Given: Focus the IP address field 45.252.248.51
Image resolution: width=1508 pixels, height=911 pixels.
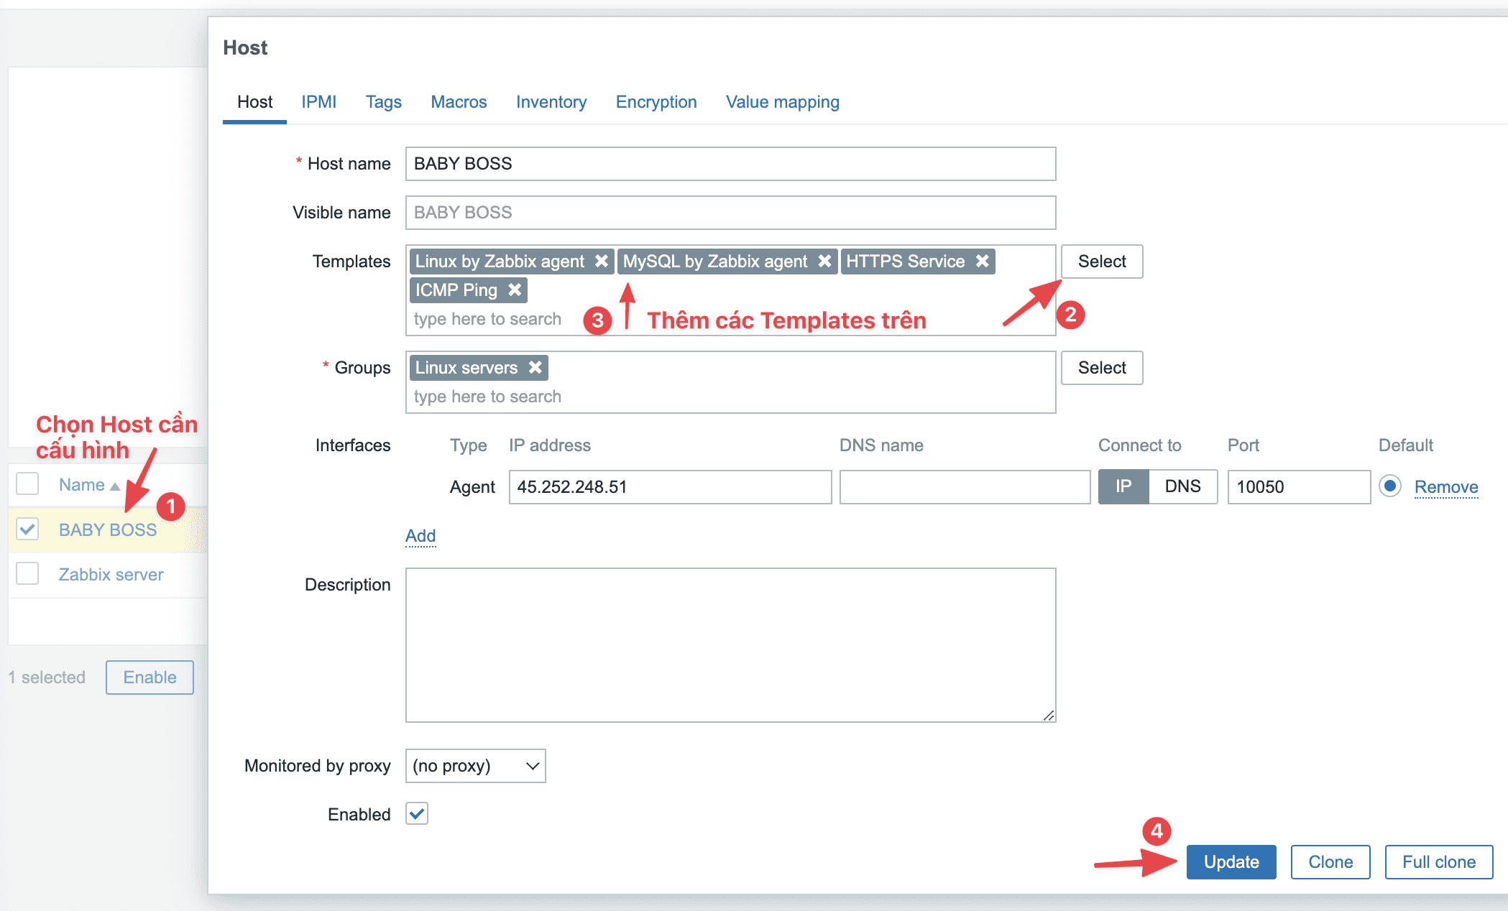Looking at the screenshot, I should tap(670, 487).
